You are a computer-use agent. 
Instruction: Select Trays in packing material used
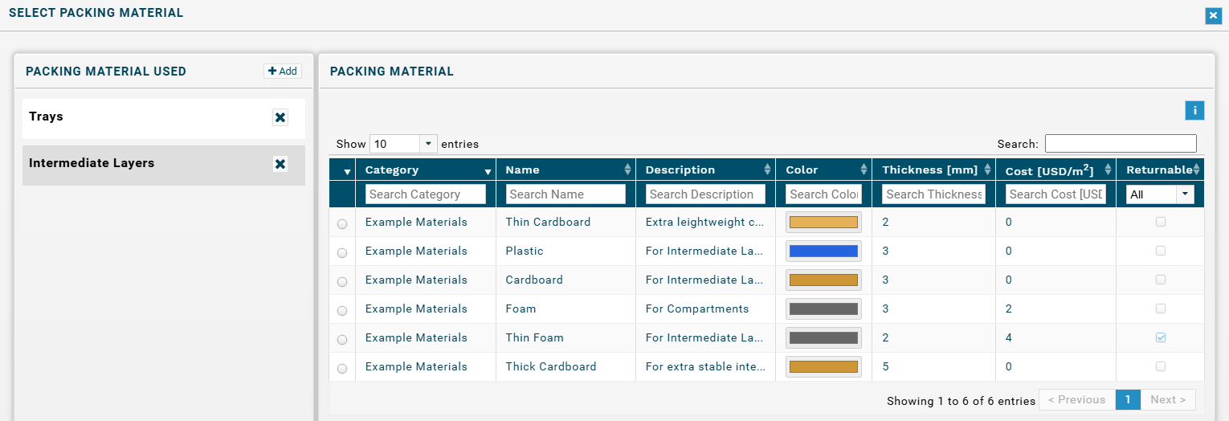tap(164, 118)
